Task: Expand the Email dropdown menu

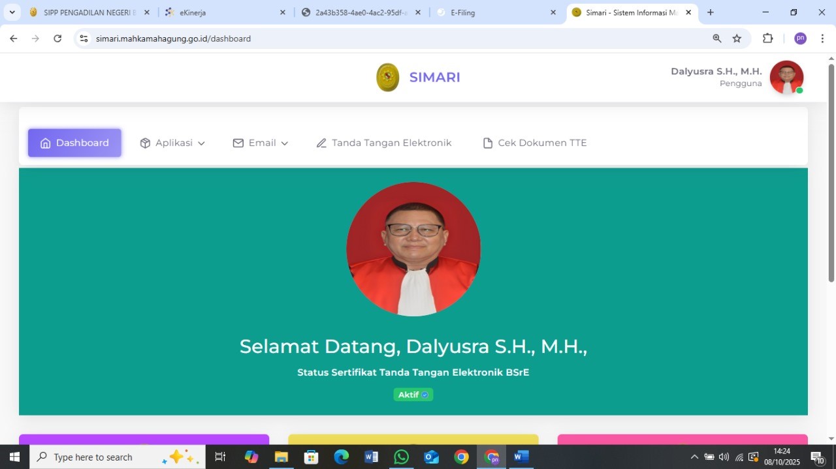Action: click(261, 143)
